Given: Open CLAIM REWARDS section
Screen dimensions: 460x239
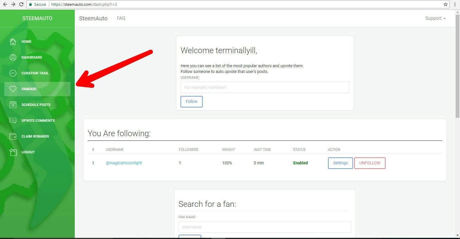Looking at the screenshot, I should tap(37, 136).
